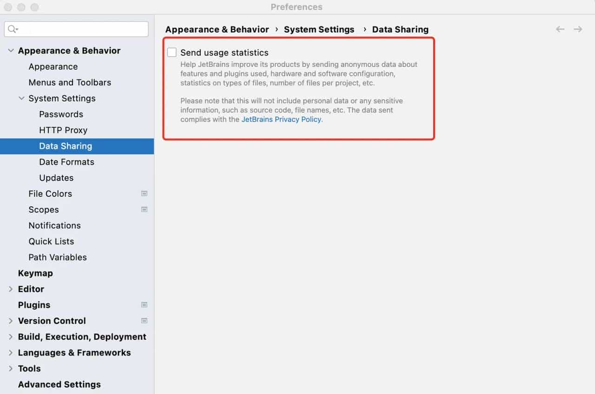Open the JetBrains Privacy Policy link

pos(281,119)
